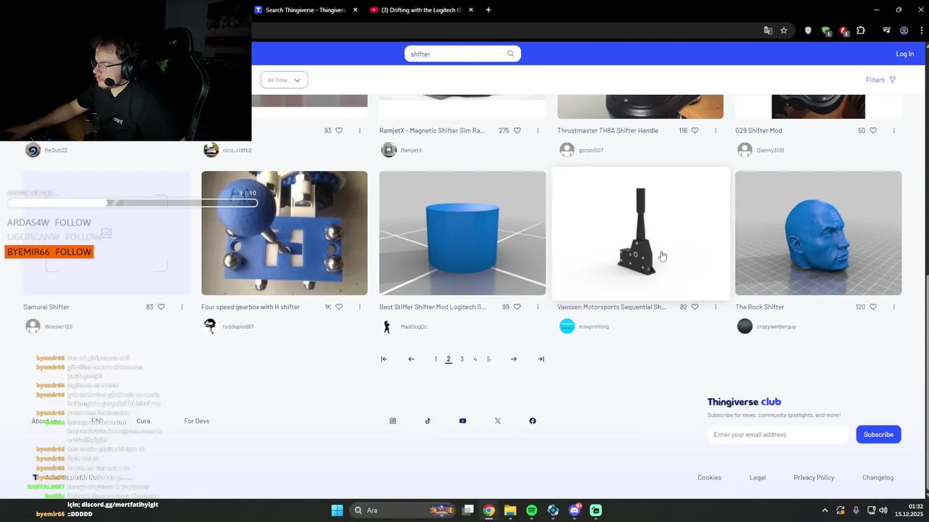The height and width of the screenshot is (522, 929).
Task: Open Thingiverse Instagram page icon
Action: [x=393, y=420]
